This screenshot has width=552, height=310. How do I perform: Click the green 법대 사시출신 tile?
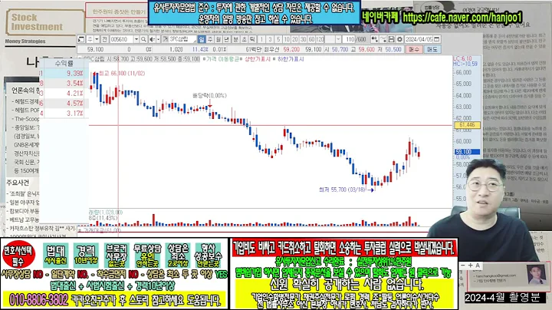click(56, 255)
